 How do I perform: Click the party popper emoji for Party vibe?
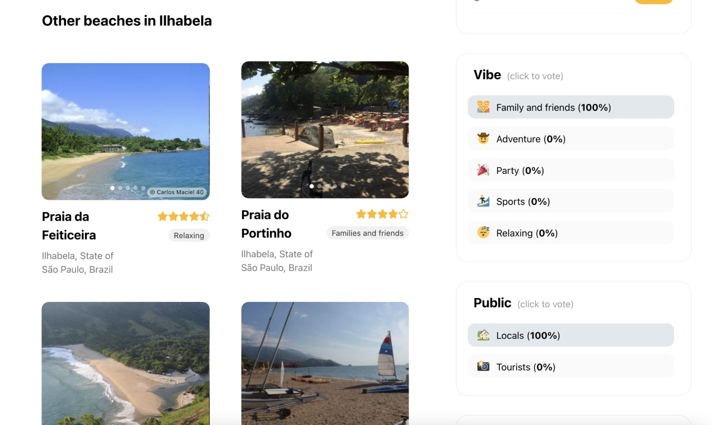pyautogui.click(x=484, y=169)
